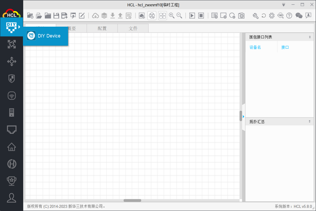Stop all devices with the stop icon

click(201, 16)
